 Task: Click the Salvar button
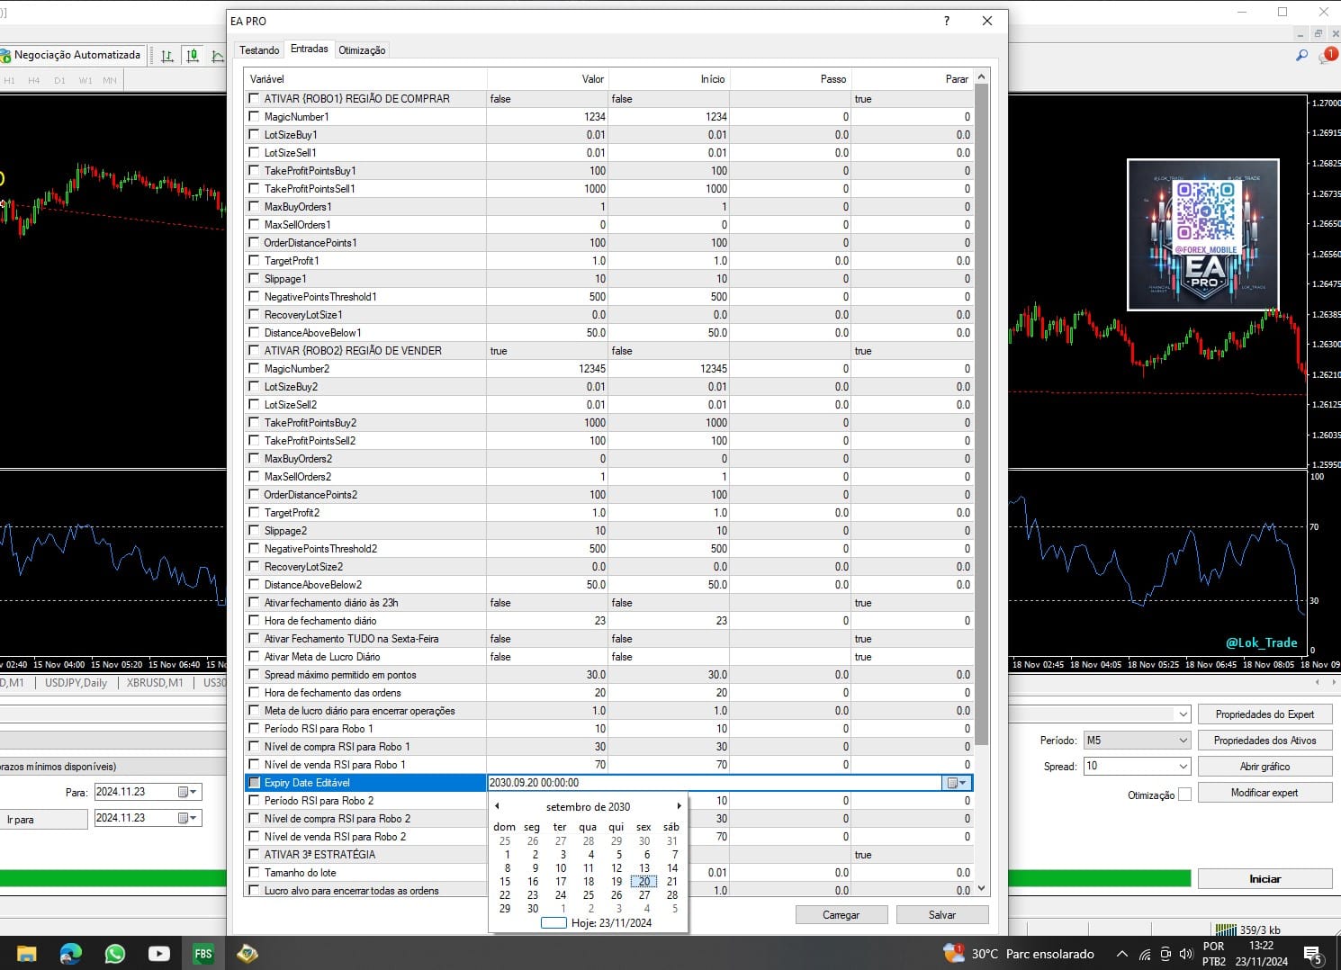point(941,915)
